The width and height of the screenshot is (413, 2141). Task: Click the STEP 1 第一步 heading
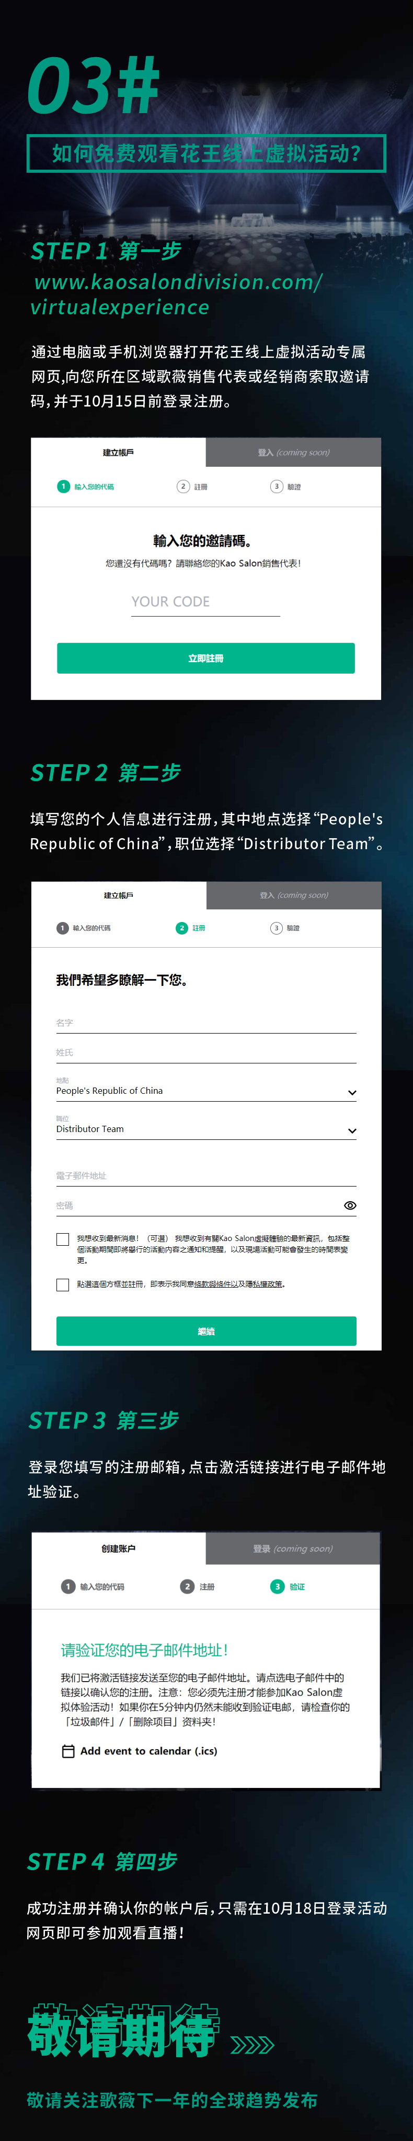click(x=106, y=251)
